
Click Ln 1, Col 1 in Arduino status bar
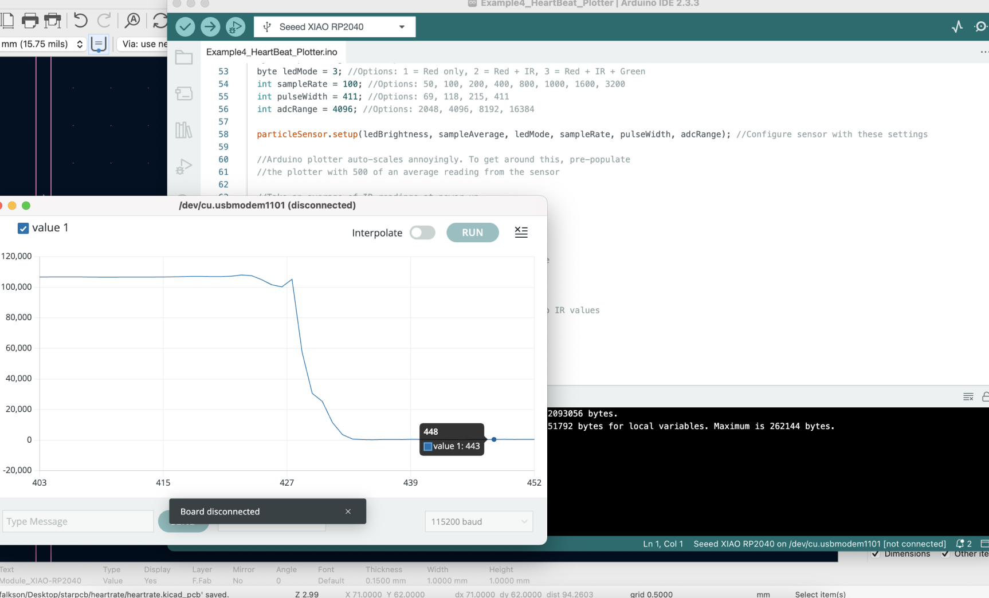point(663,544)
